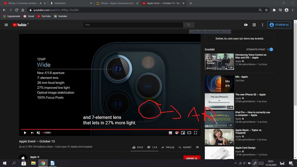Open the Apple channel avatar
The image size is (297, 167).
(x=23, y=157)
